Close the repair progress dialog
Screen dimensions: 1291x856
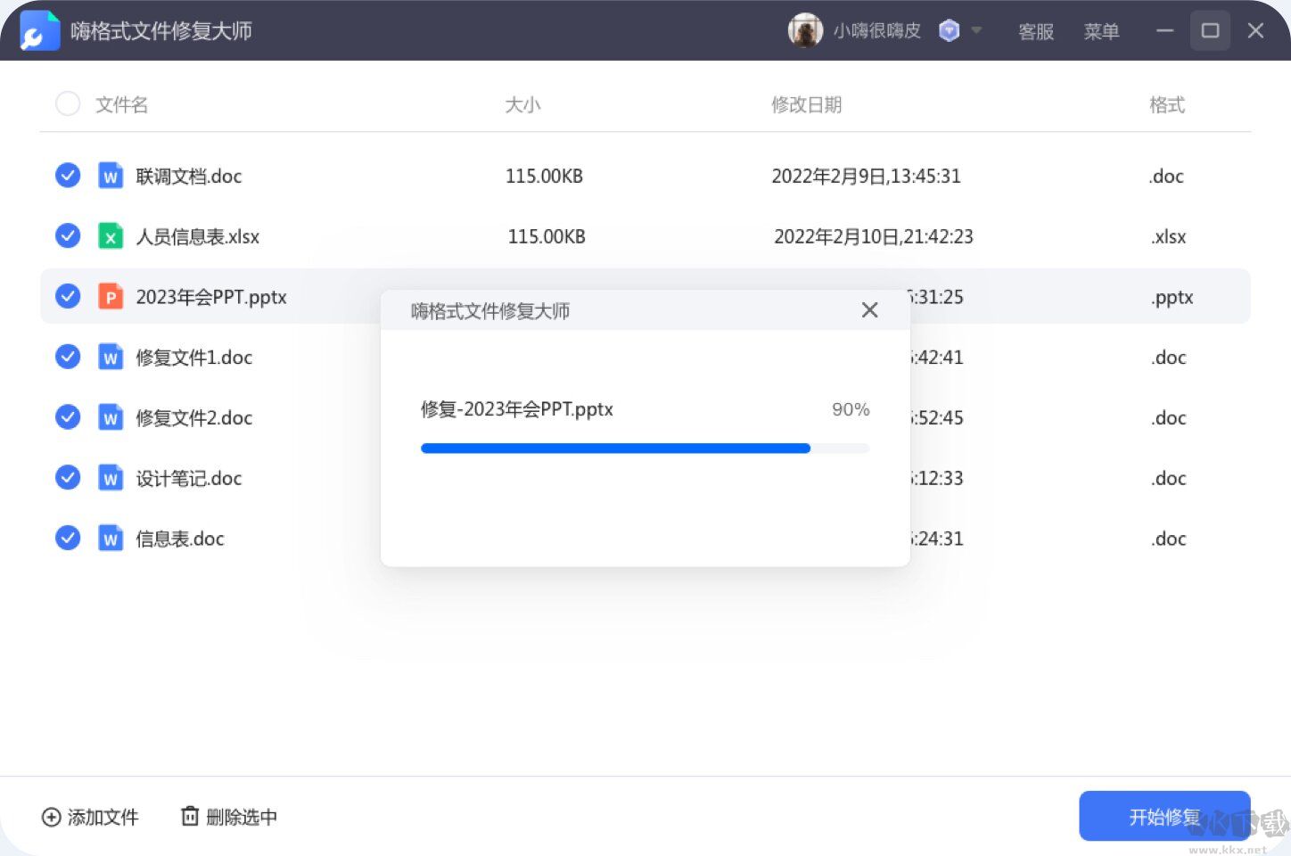point(870,309)
